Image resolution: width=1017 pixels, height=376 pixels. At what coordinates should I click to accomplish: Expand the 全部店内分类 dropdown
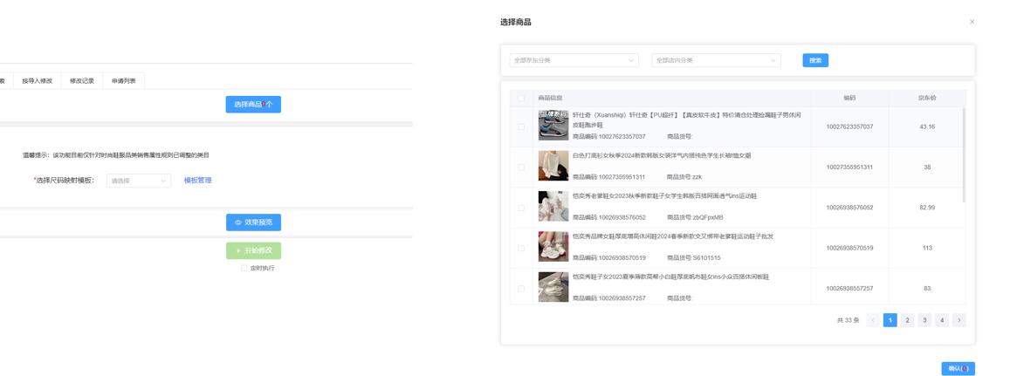(x=716, y=60)
